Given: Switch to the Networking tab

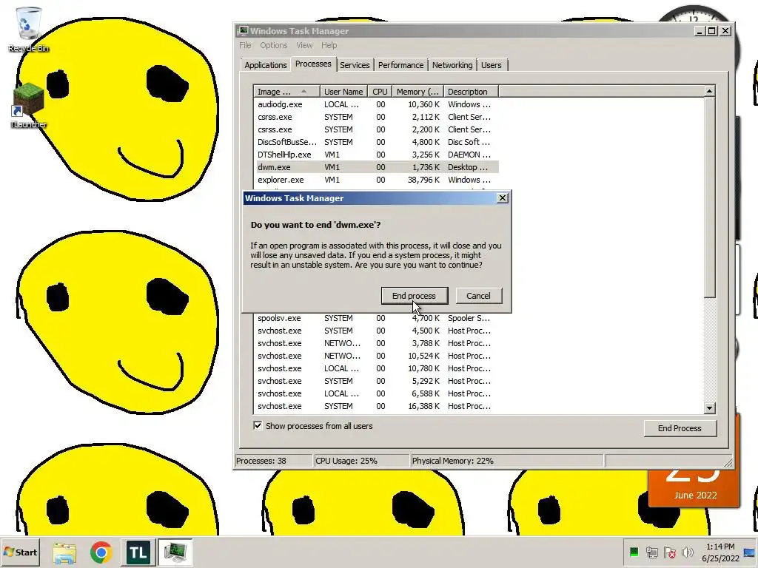Looking at the screenshot, I should click(x=452, y=65).
